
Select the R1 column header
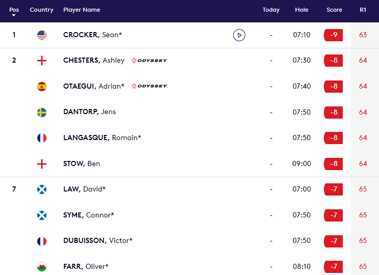(363, 10)
